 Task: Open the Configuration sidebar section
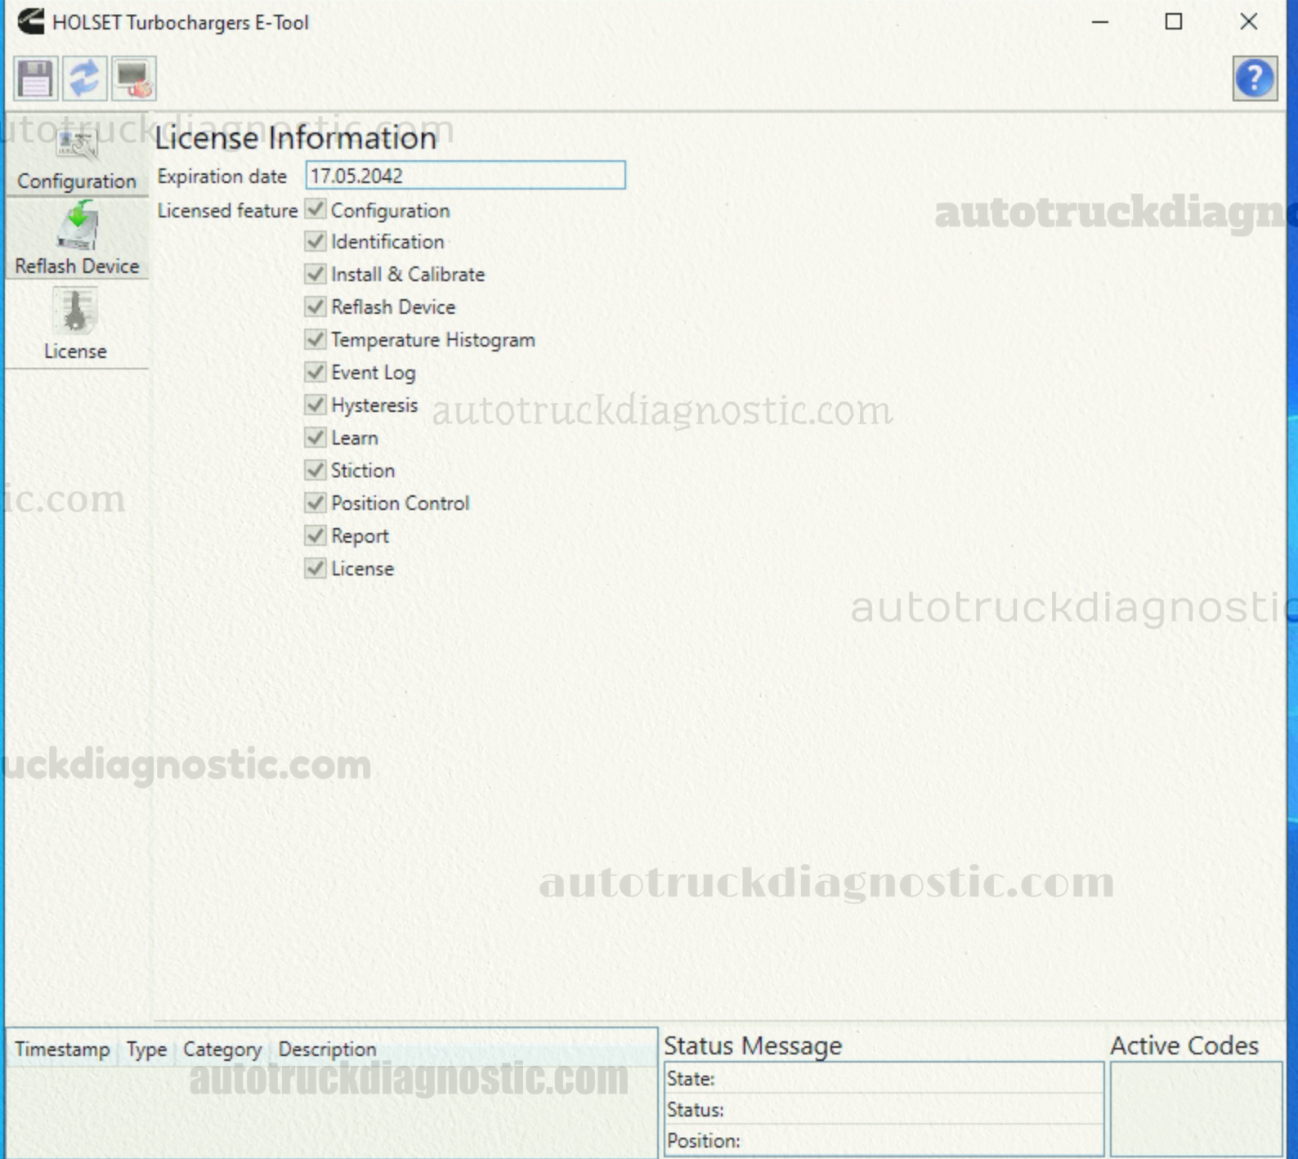pyautogui.click(x=77, y=159)
